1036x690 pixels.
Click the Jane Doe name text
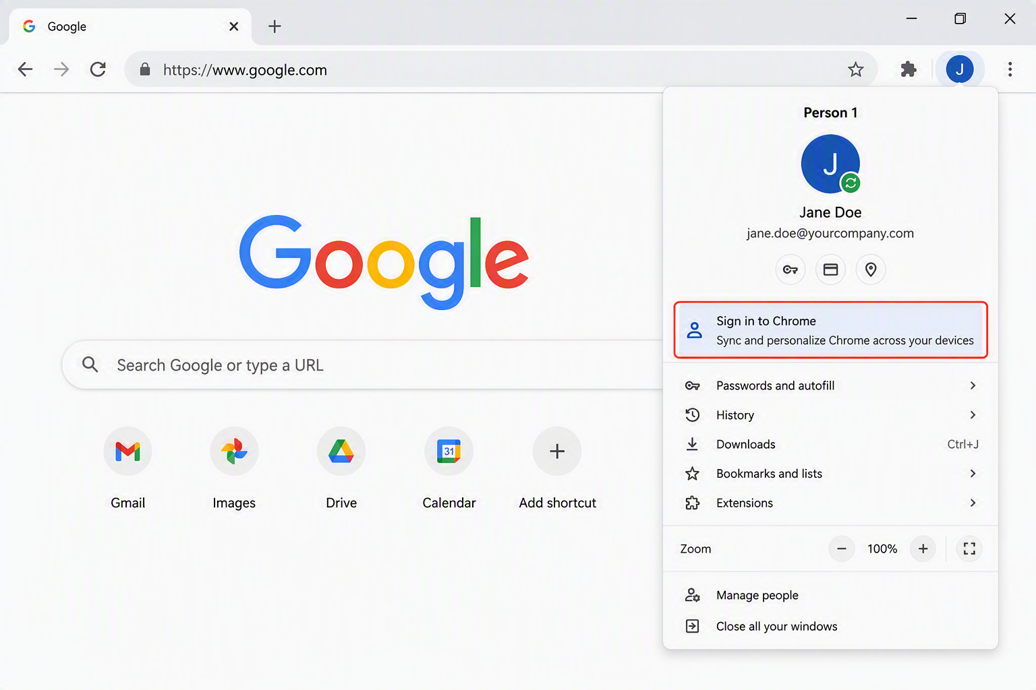[830, 212]
